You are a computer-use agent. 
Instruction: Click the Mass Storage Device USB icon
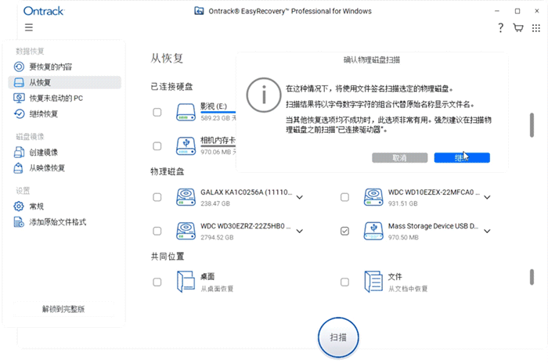click(x=373, y=231)
